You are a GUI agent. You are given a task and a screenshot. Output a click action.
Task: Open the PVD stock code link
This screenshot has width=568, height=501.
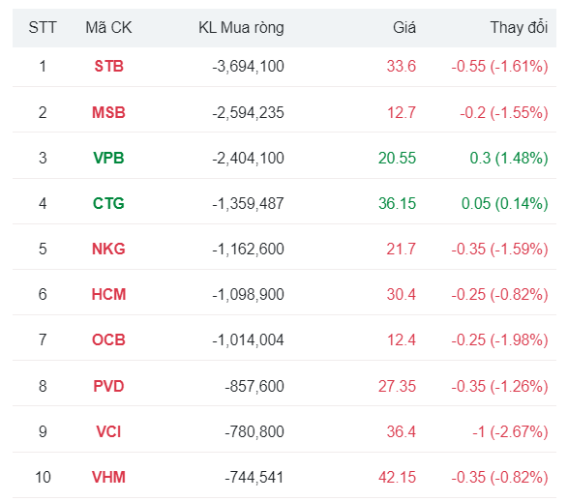[x=108, y=386]
